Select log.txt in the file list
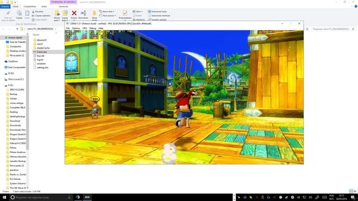 (x=39, y=60)
